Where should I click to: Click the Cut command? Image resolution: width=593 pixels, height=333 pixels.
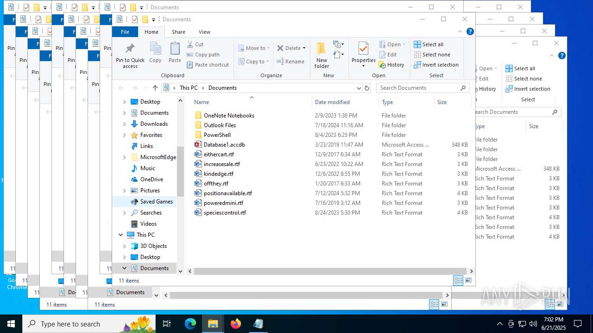coord(195,44)
